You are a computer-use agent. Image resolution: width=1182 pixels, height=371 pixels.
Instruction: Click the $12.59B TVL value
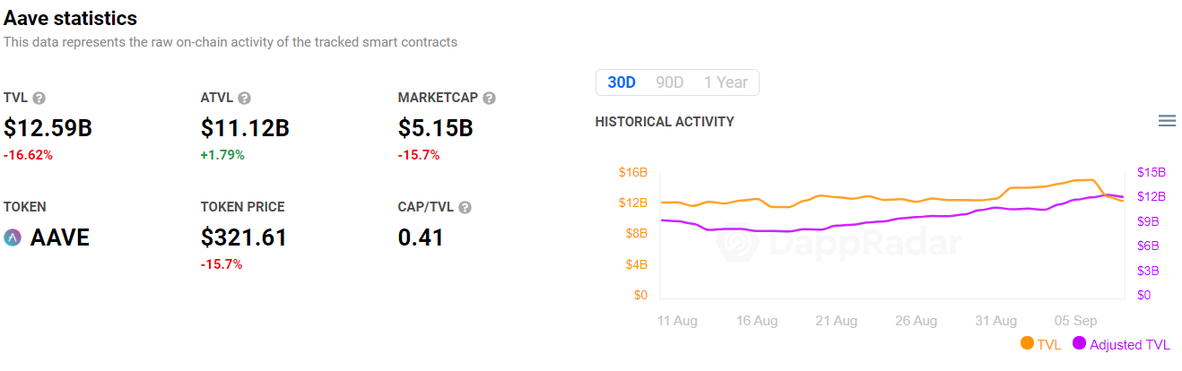pyautogui.click(x=48, y=128)
